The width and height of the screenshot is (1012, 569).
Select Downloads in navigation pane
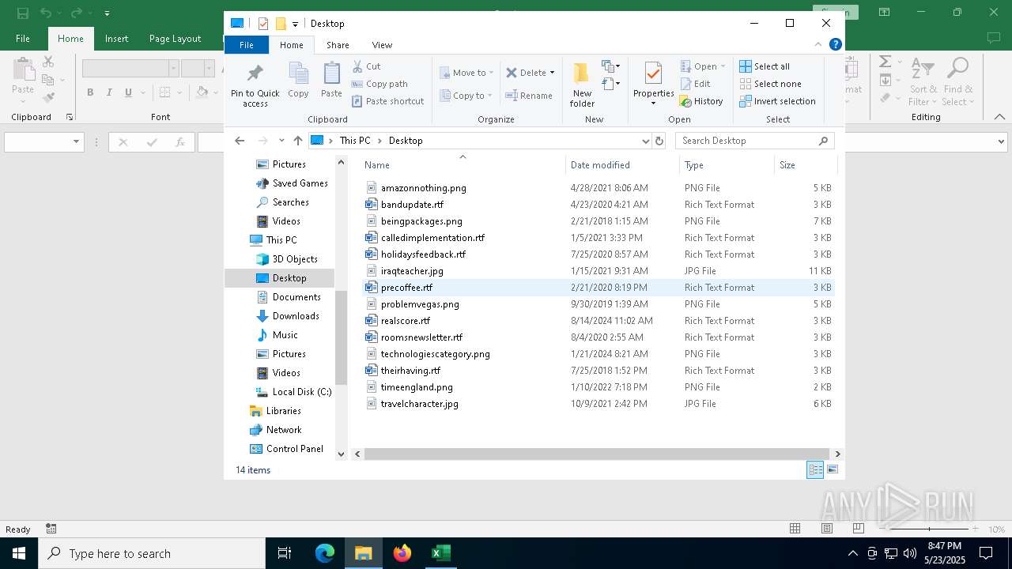coord(296,316)
